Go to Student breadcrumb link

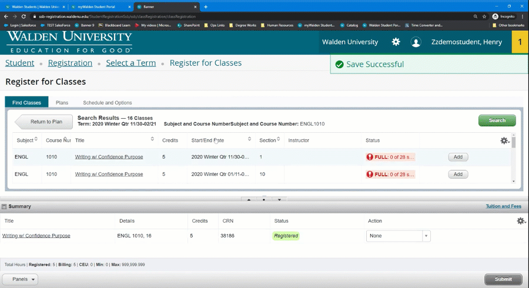point(19,63)
